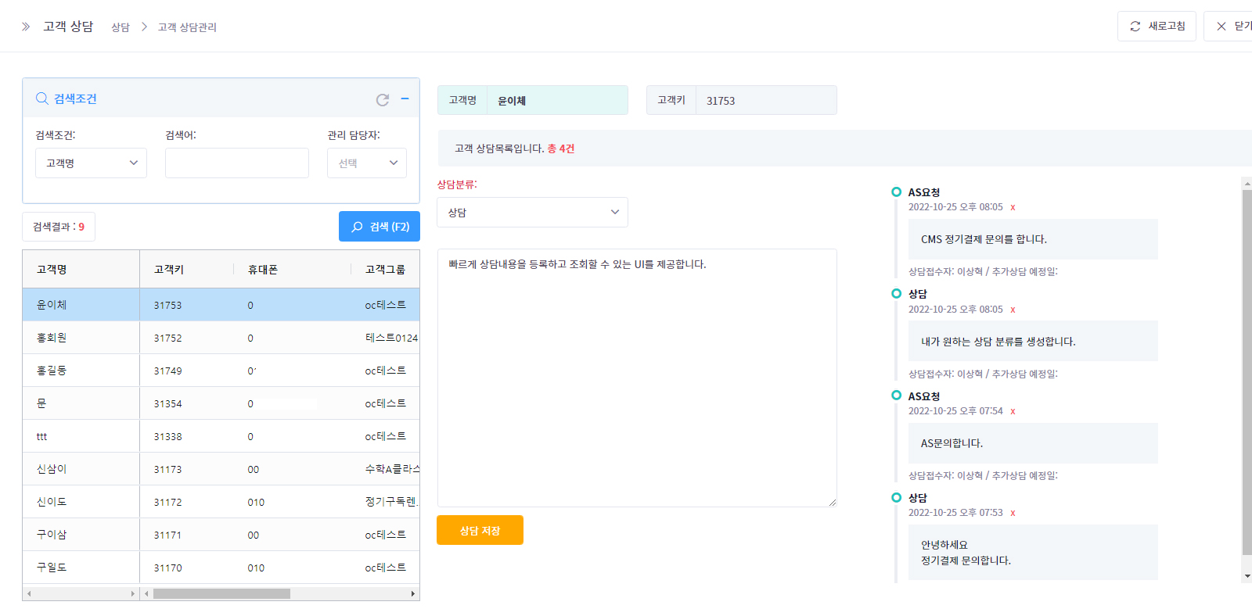This screenshot has width=1252, height=616.
Task: Delete the 07:54 AS요청 entry via x
Action: 1013,412
